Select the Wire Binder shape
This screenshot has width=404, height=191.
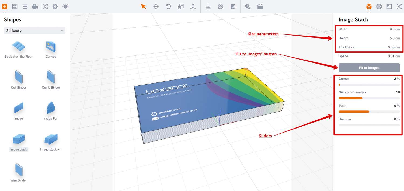click(x=19, y=172)
